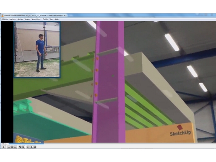Image resolution: width=216 pixels, height=162 pixels.
Task: Start playback with the Play button
Action: pos(4,147)
